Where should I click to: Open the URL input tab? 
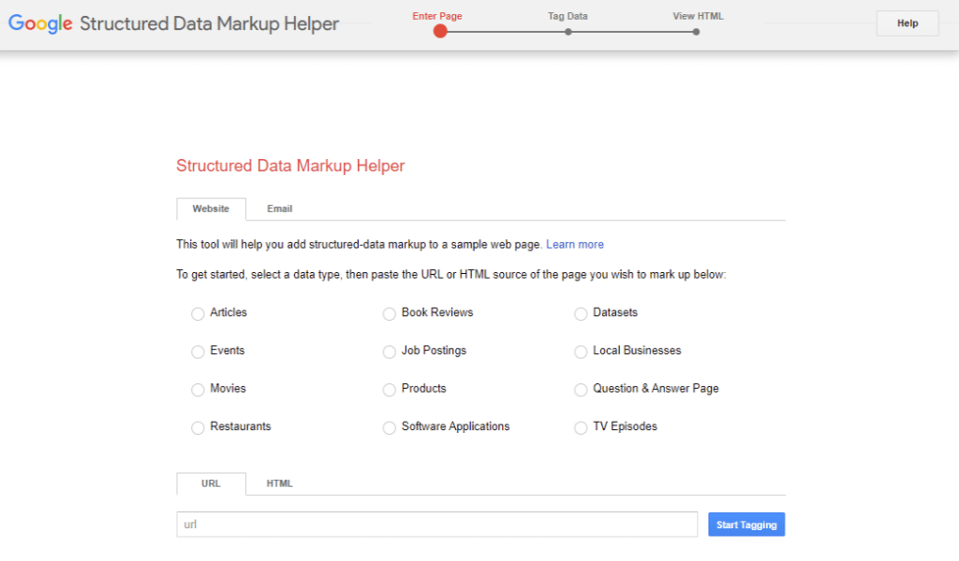click(211, 483)
